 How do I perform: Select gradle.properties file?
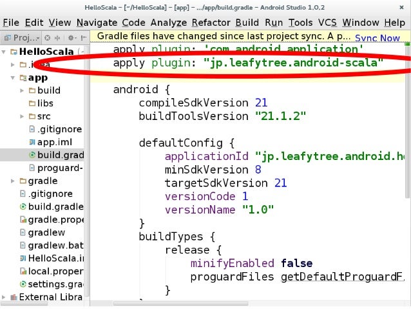click(56, 219)
